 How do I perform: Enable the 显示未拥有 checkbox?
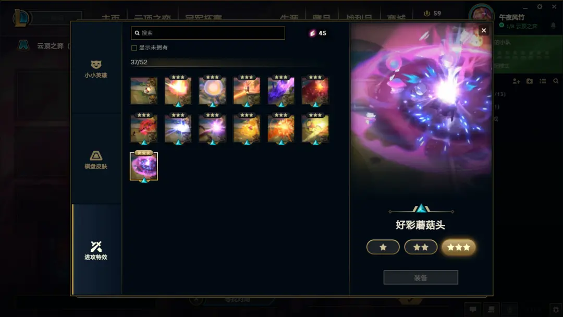[134, 48]
